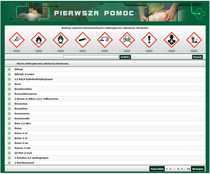Image resolution: width=210 pixels, height=174 pixels.
Task: Focus the substance search text field
Action: pos(91,57)
